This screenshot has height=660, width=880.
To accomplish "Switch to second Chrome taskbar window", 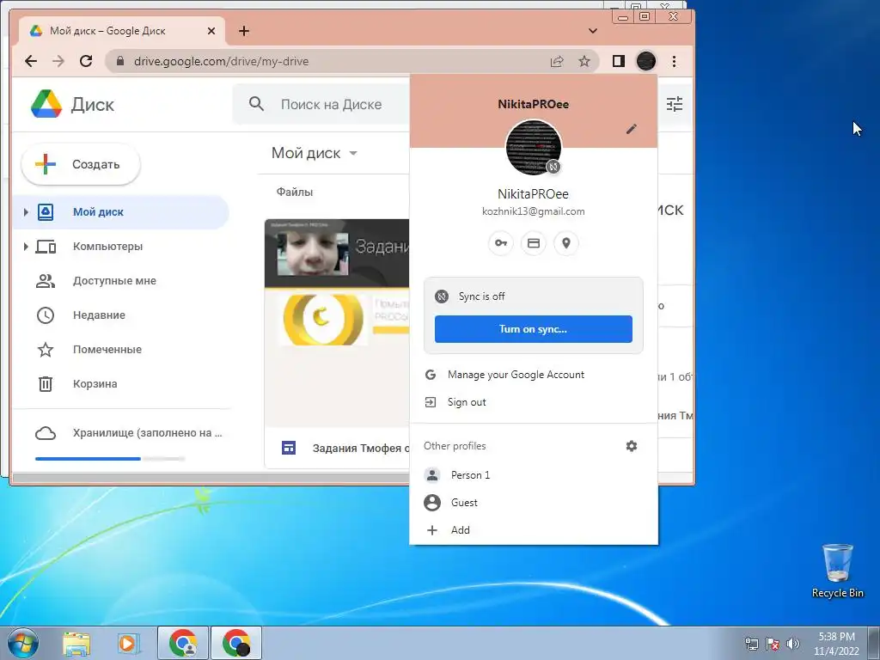I will [235, 643].
